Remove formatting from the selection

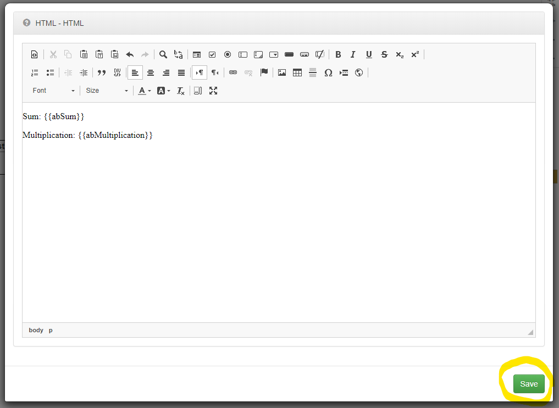181,91
